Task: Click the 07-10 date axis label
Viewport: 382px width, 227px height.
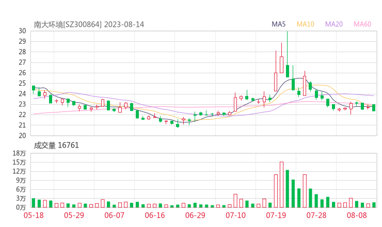Action: point(235,215)
